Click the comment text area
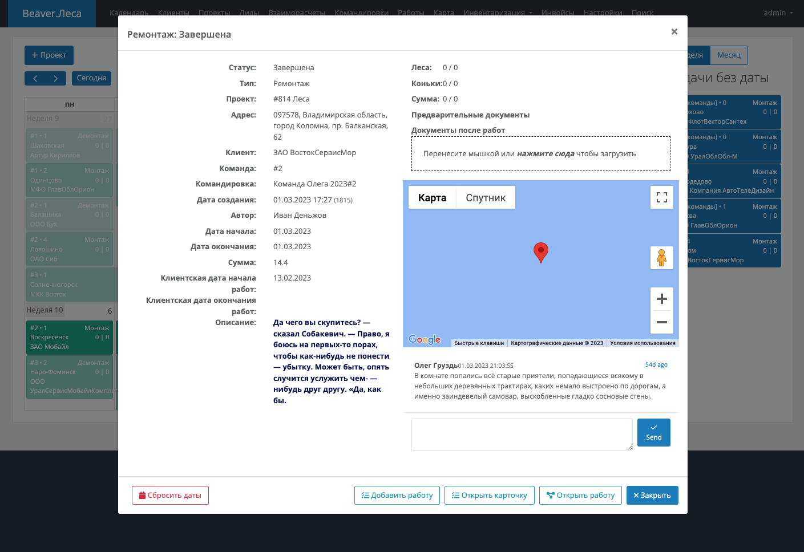 pos(522,435)
